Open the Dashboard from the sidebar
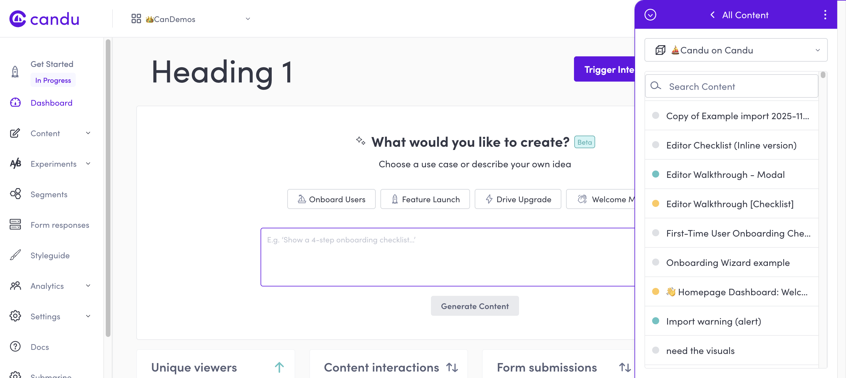The height and width of the screenshot is (378, 846). coord(51,103)
